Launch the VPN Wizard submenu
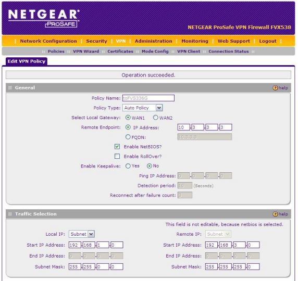Viewport: 298px width, 281px height. (86, 52)
